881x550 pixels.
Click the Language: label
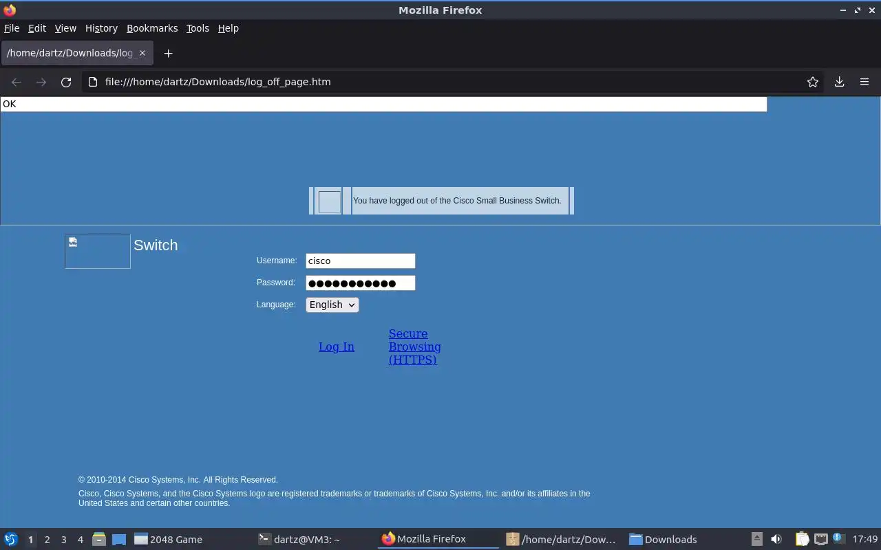(x=276, y=305)
